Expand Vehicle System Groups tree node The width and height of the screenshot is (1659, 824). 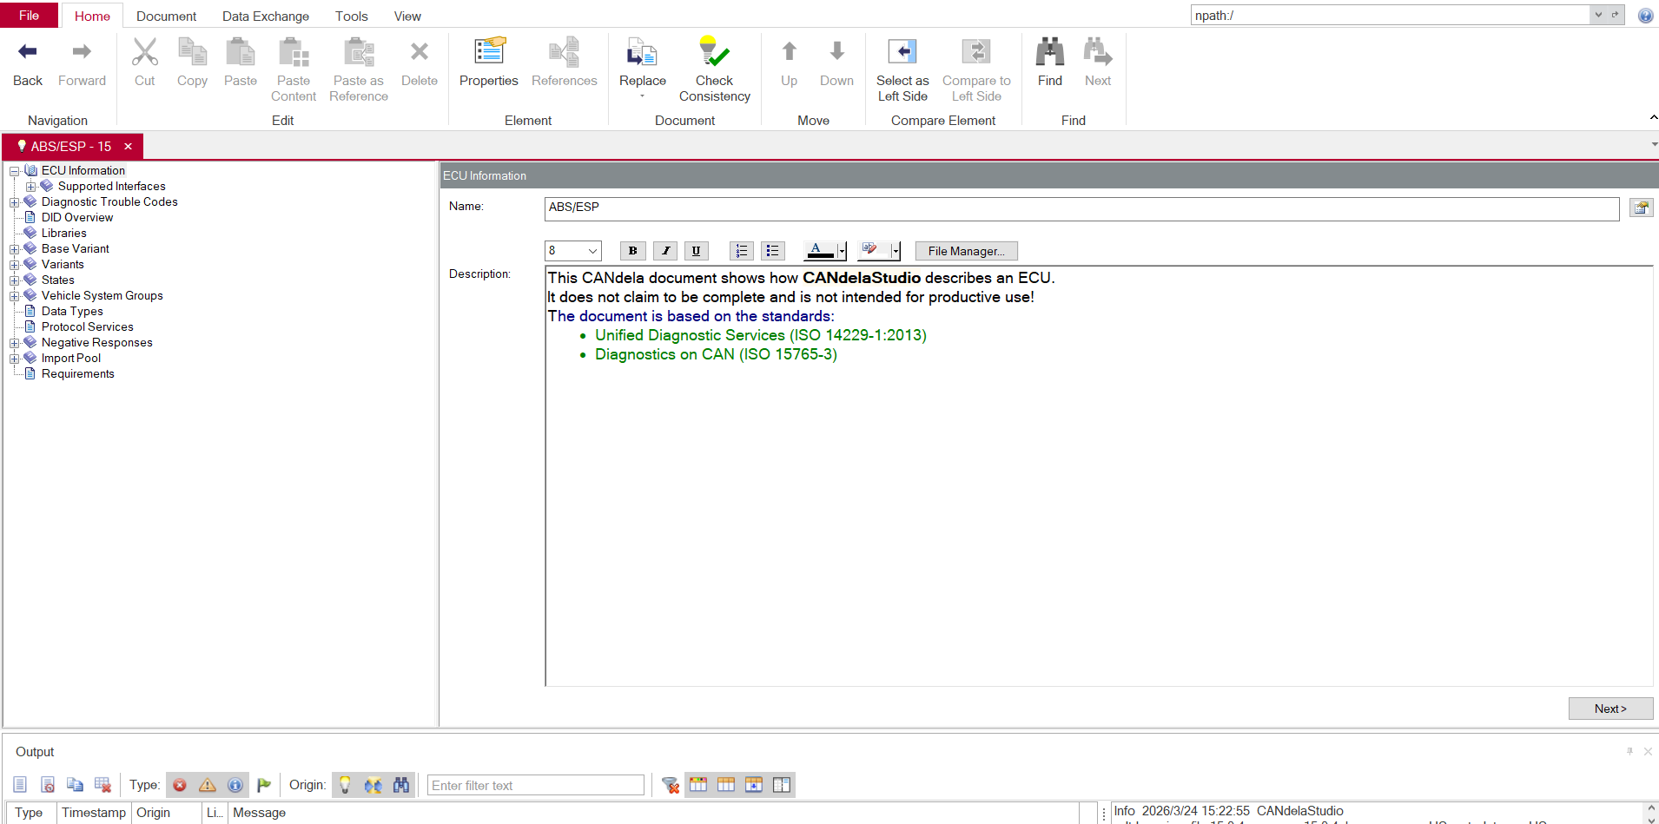click(14, 296)
